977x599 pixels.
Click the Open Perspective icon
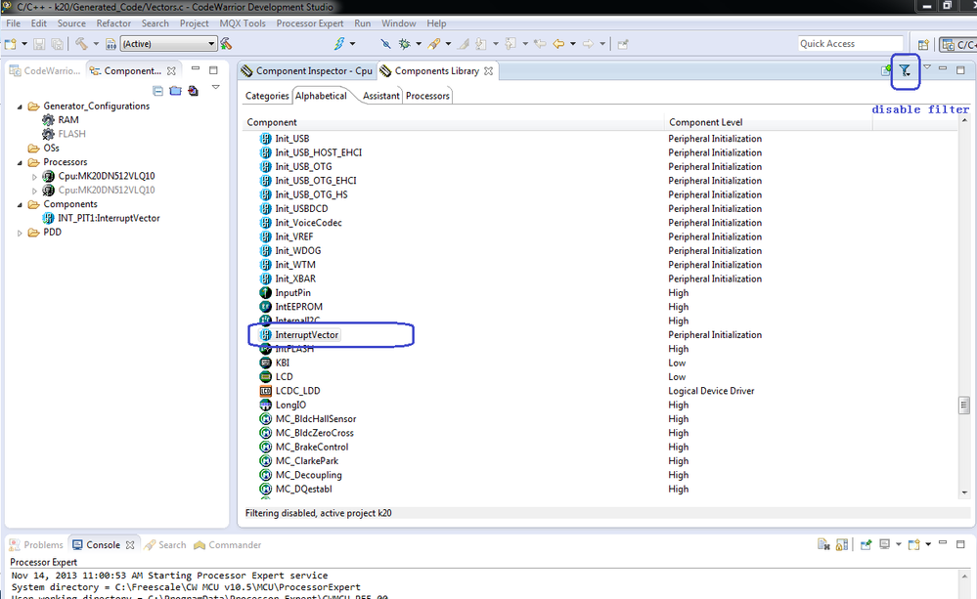pyautogui.click(x=923, y=44)
